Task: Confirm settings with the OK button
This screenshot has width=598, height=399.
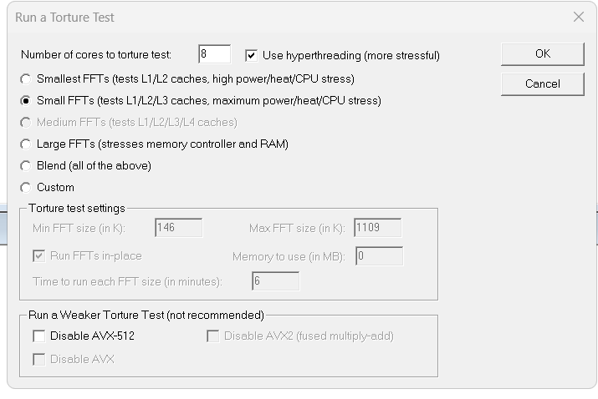Action: coord(542,53)
